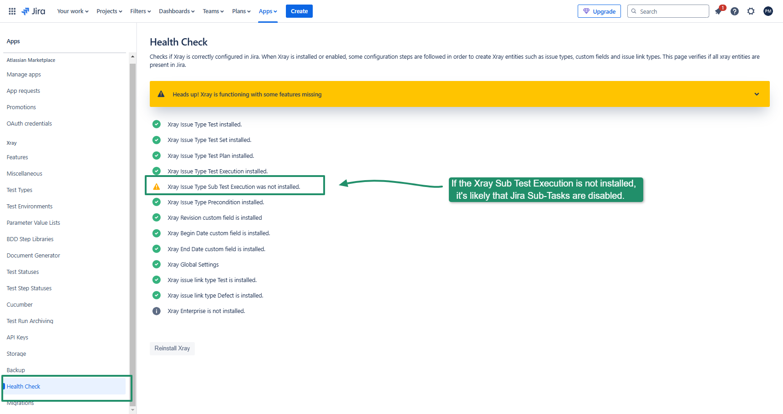The height and width of the screenshot is (414, 783).
Task: Click the search magnifier icon
Action: [x=634, y=11]
